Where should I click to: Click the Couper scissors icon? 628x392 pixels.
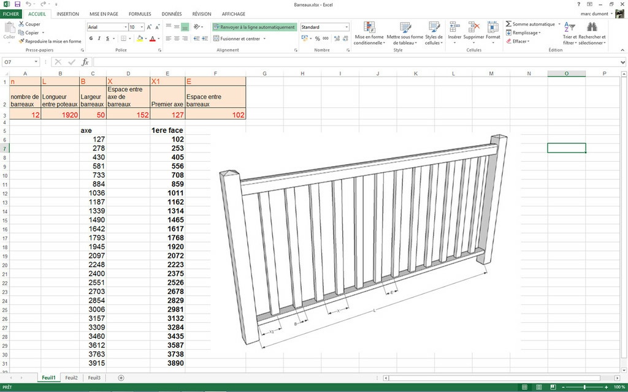(21, 24)
